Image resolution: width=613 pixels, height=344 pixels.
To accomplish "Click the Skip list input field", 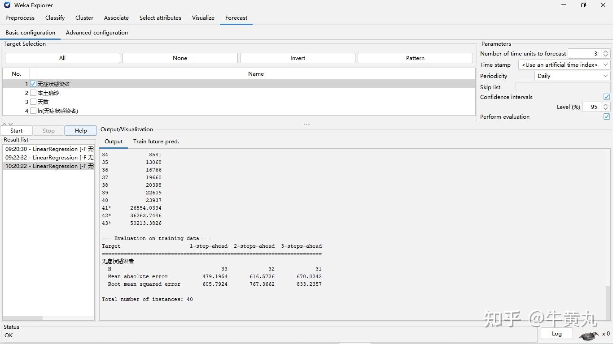I will [562, 87].
